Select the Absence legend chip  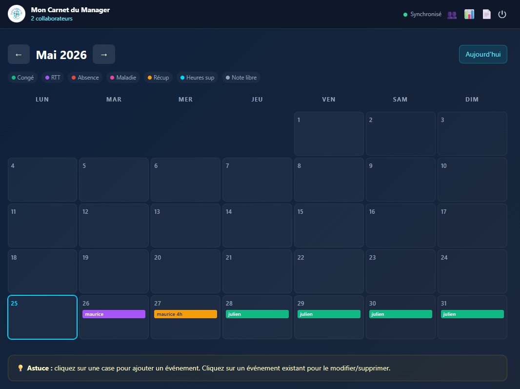click(x=85, y=77)
